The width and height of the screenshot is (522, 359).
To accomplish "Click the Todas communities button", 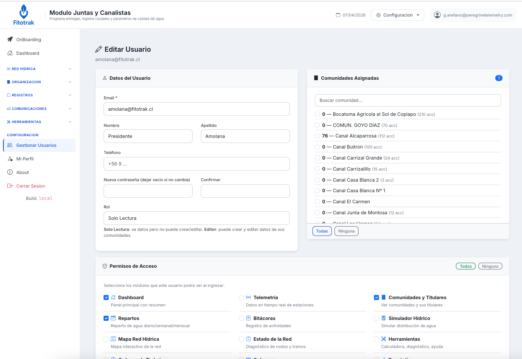I will [322, 231].
